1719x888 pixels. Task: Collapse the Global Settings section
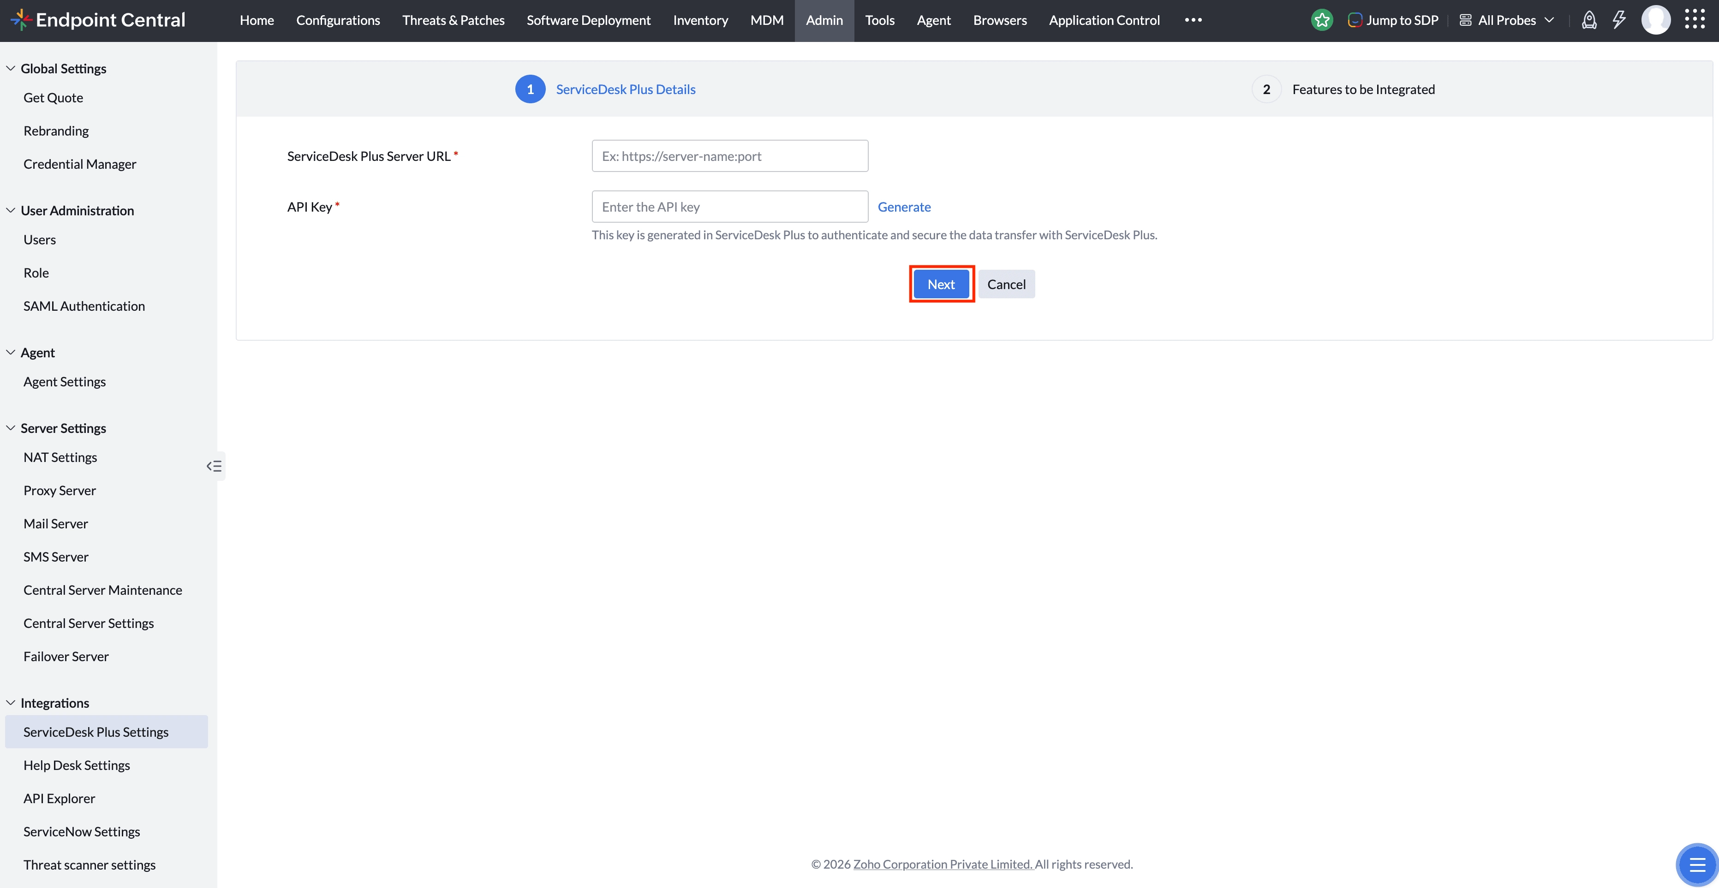11,68
